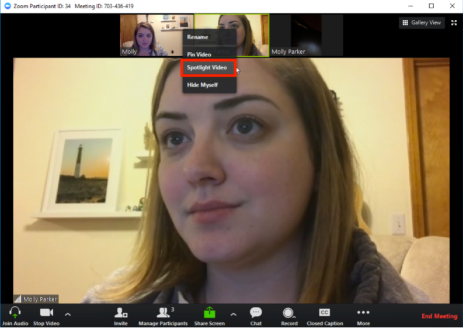466x328 pixels.
Task: Switch to Gallery View
Action: pyautogui.click(x=422, y=23)
